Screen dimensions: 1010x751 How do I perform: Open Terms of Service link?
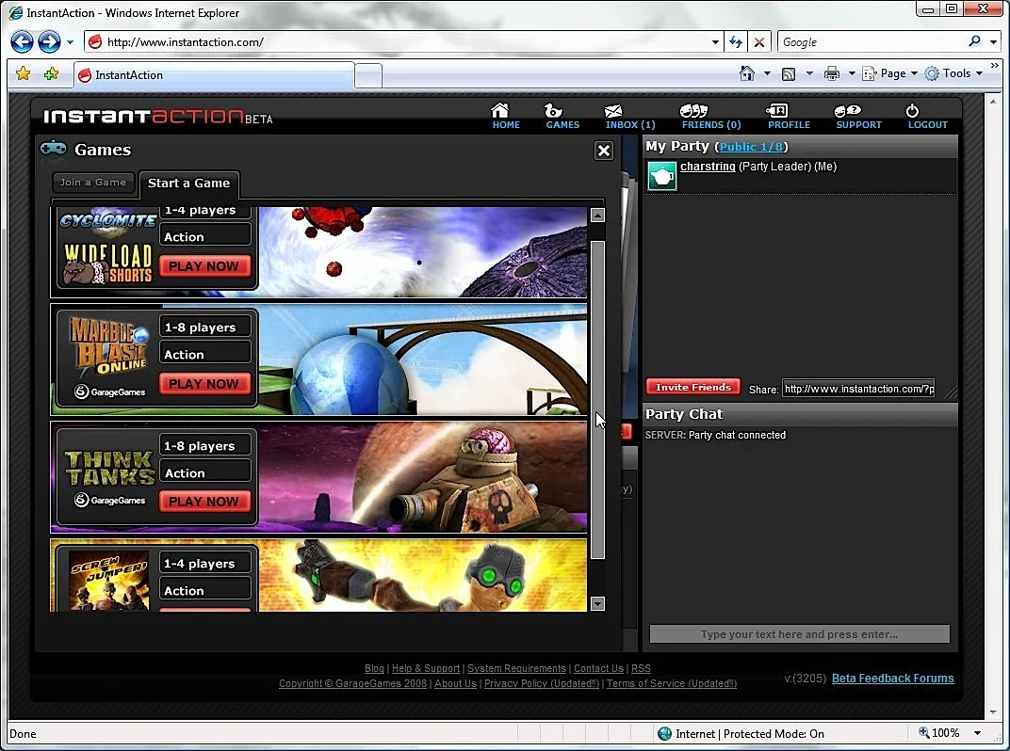point(671,683)
